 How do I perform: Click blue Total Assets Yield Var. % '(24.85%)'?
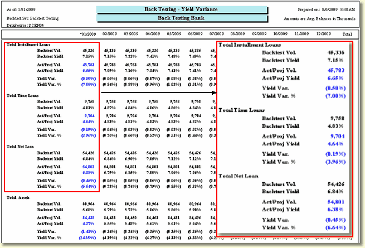pos(87,238)
